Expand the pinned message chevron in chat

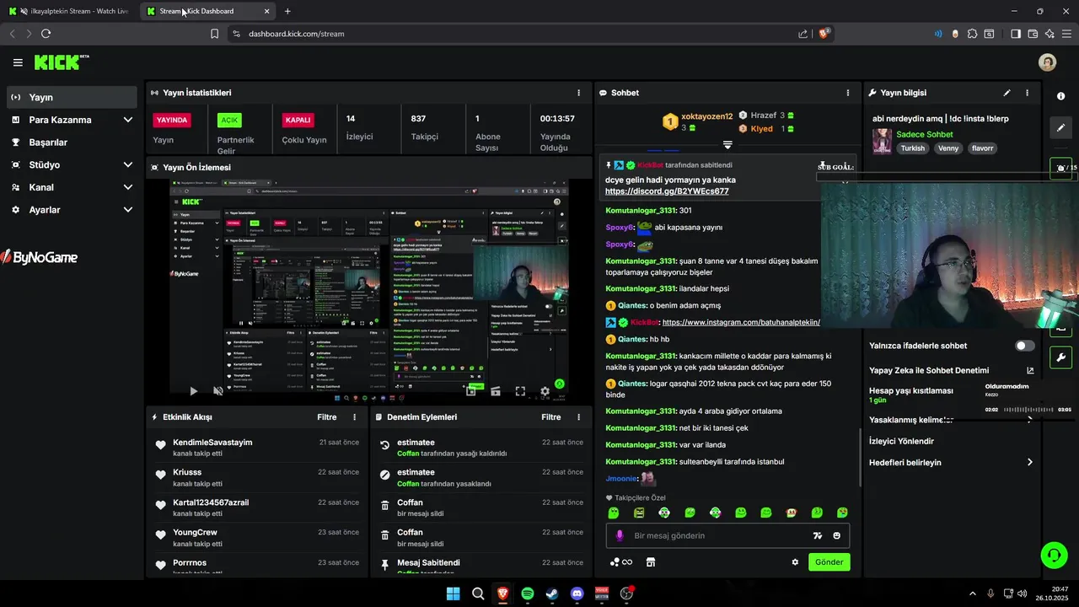point(727,146)
